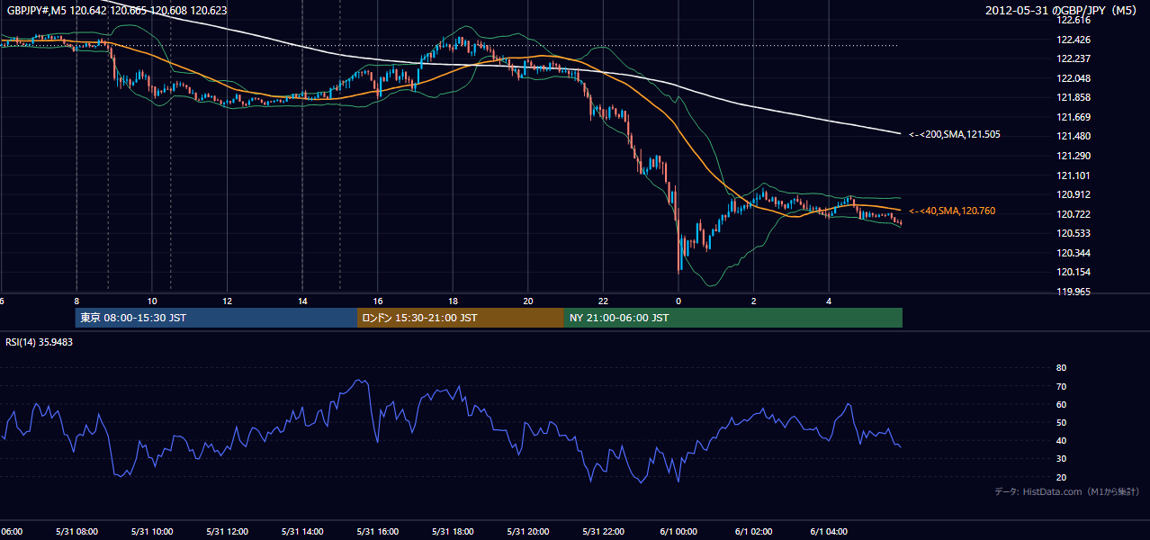Click RSI scale level 60
The width and height of the screenshot is (1150, 540).
tap(1061, 404)
